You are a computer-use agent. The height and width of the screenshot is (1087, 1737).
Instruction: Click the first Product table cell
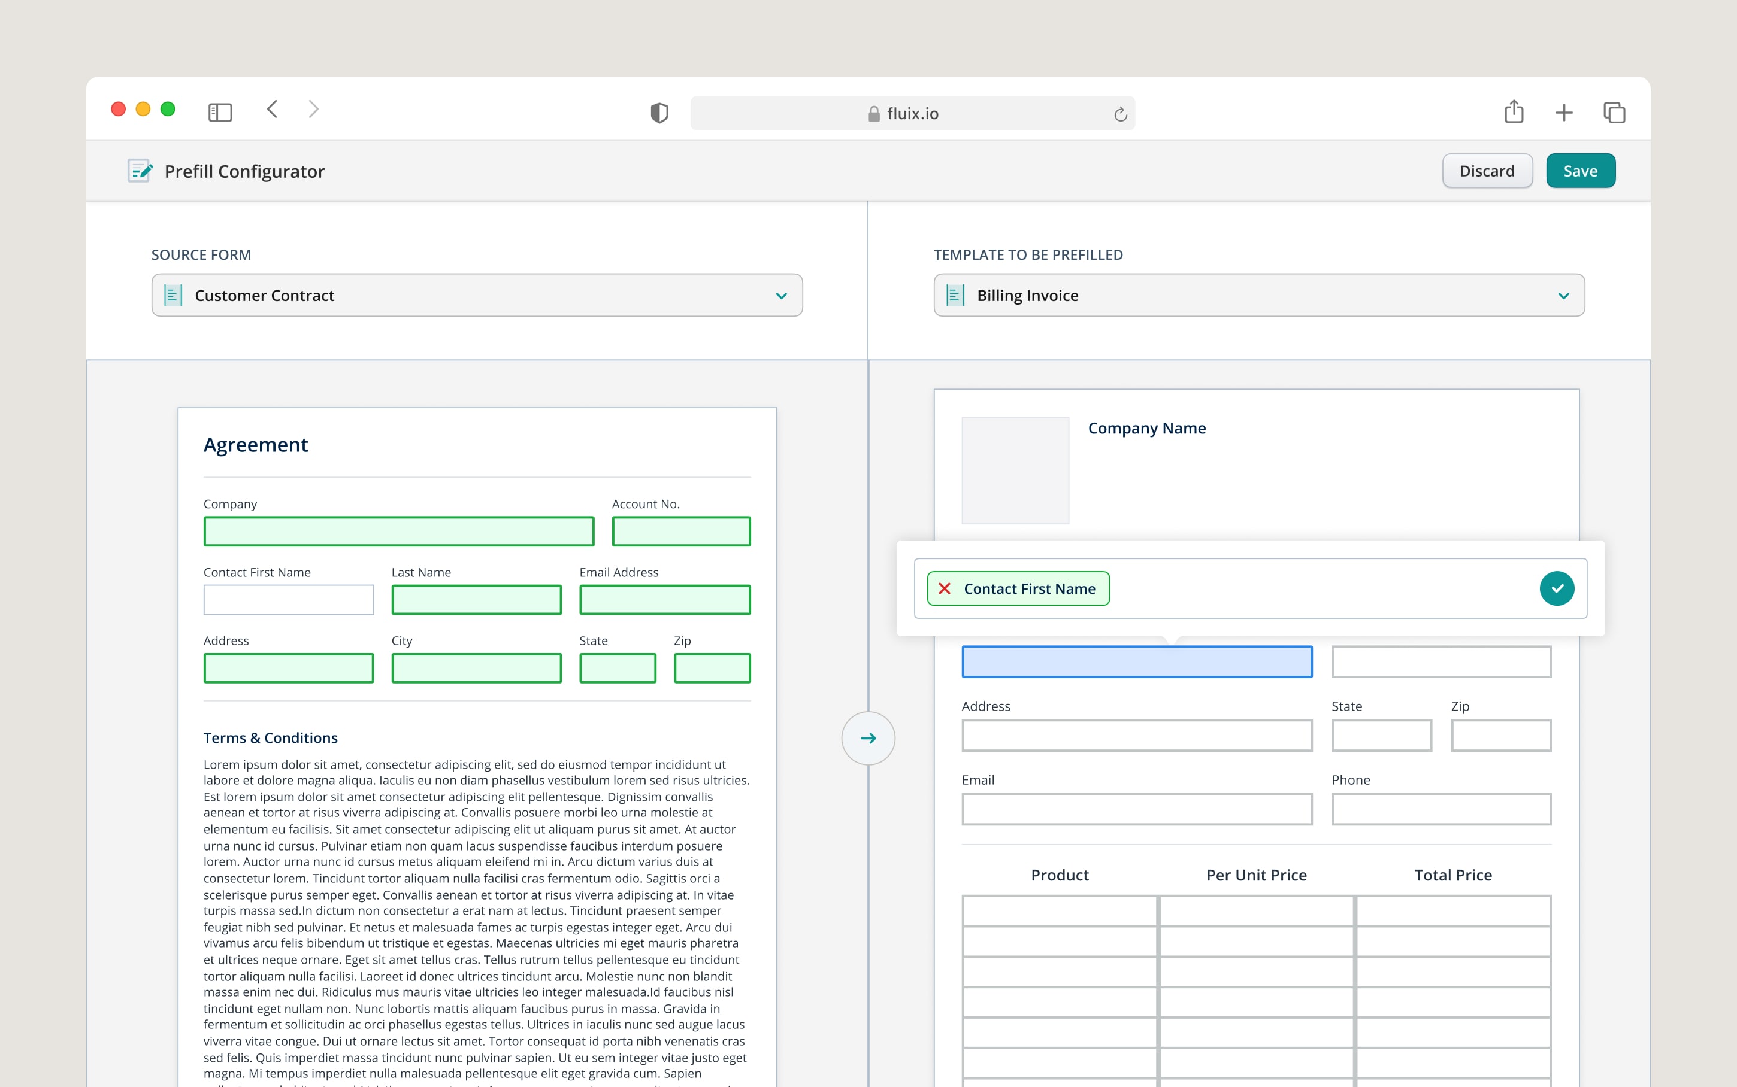(1060, 911)
